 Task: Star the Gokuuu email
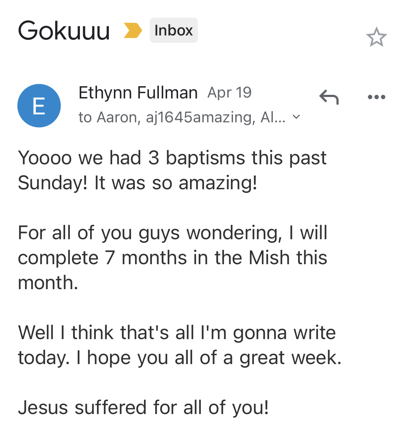[376, 37]
